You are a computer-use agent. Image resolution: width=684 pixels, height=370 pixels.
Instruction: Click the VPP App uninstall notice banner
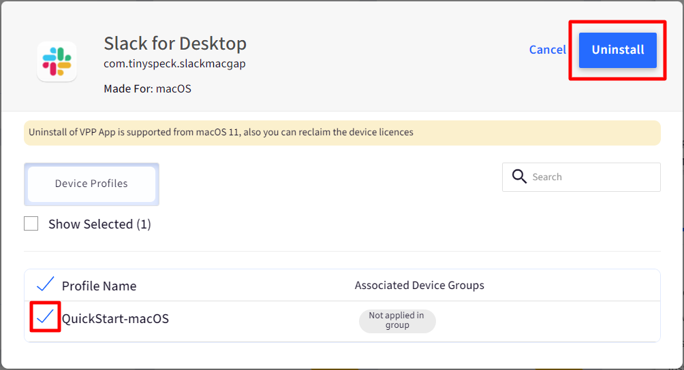click(x=342, y=133)
